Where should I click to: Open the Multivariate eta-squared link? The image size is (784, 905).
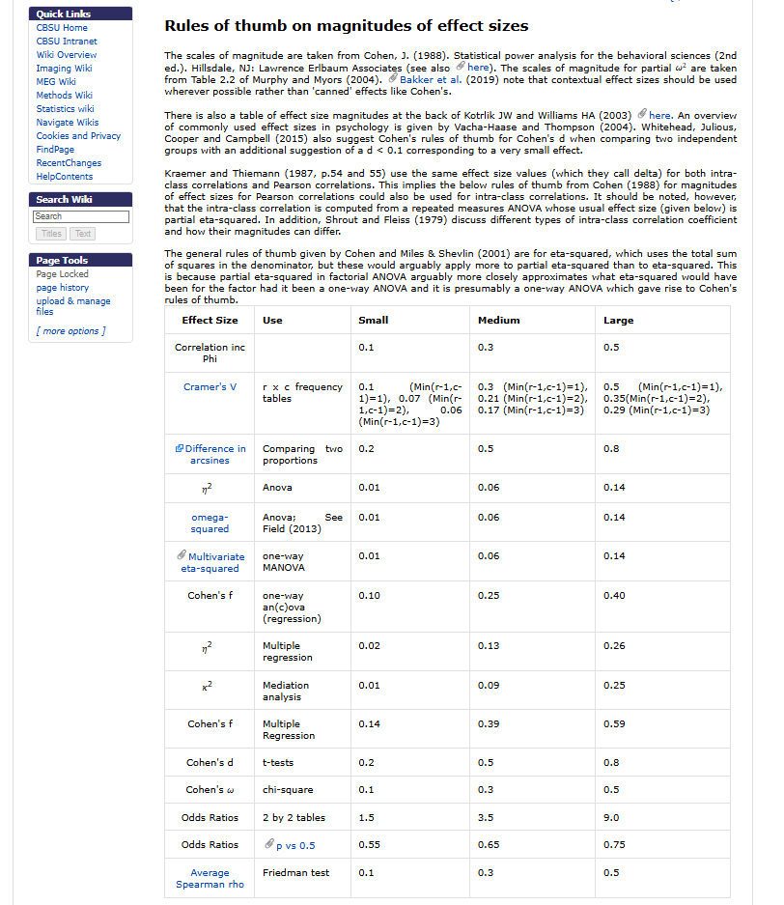[213, 563]
